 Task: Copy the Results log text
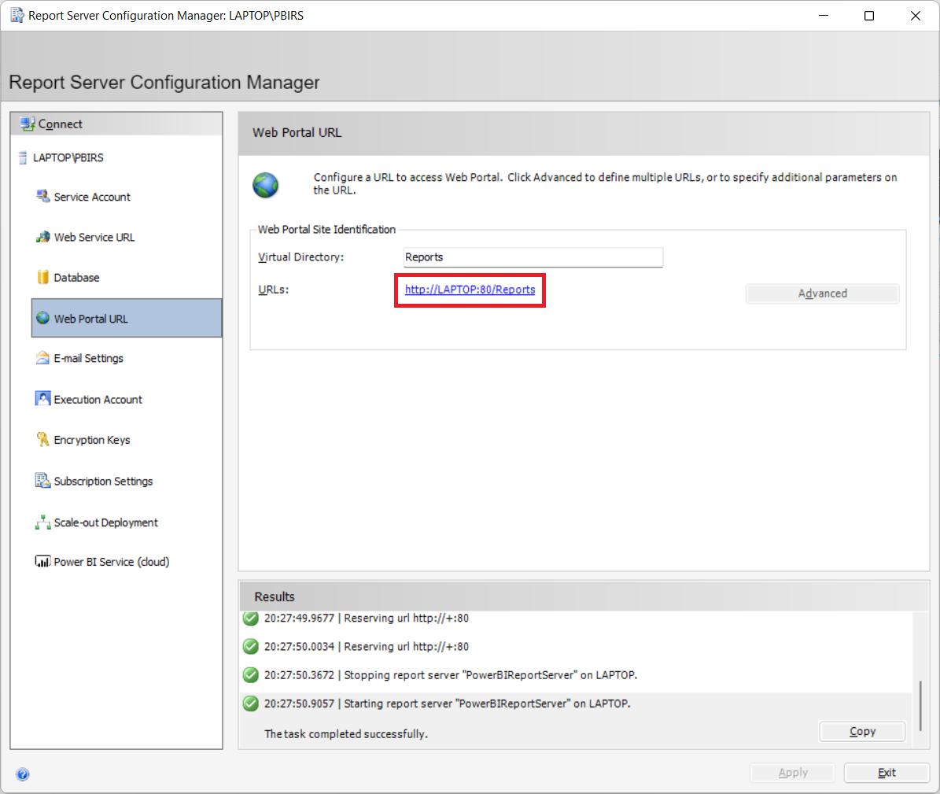click(x=861, y=731)
